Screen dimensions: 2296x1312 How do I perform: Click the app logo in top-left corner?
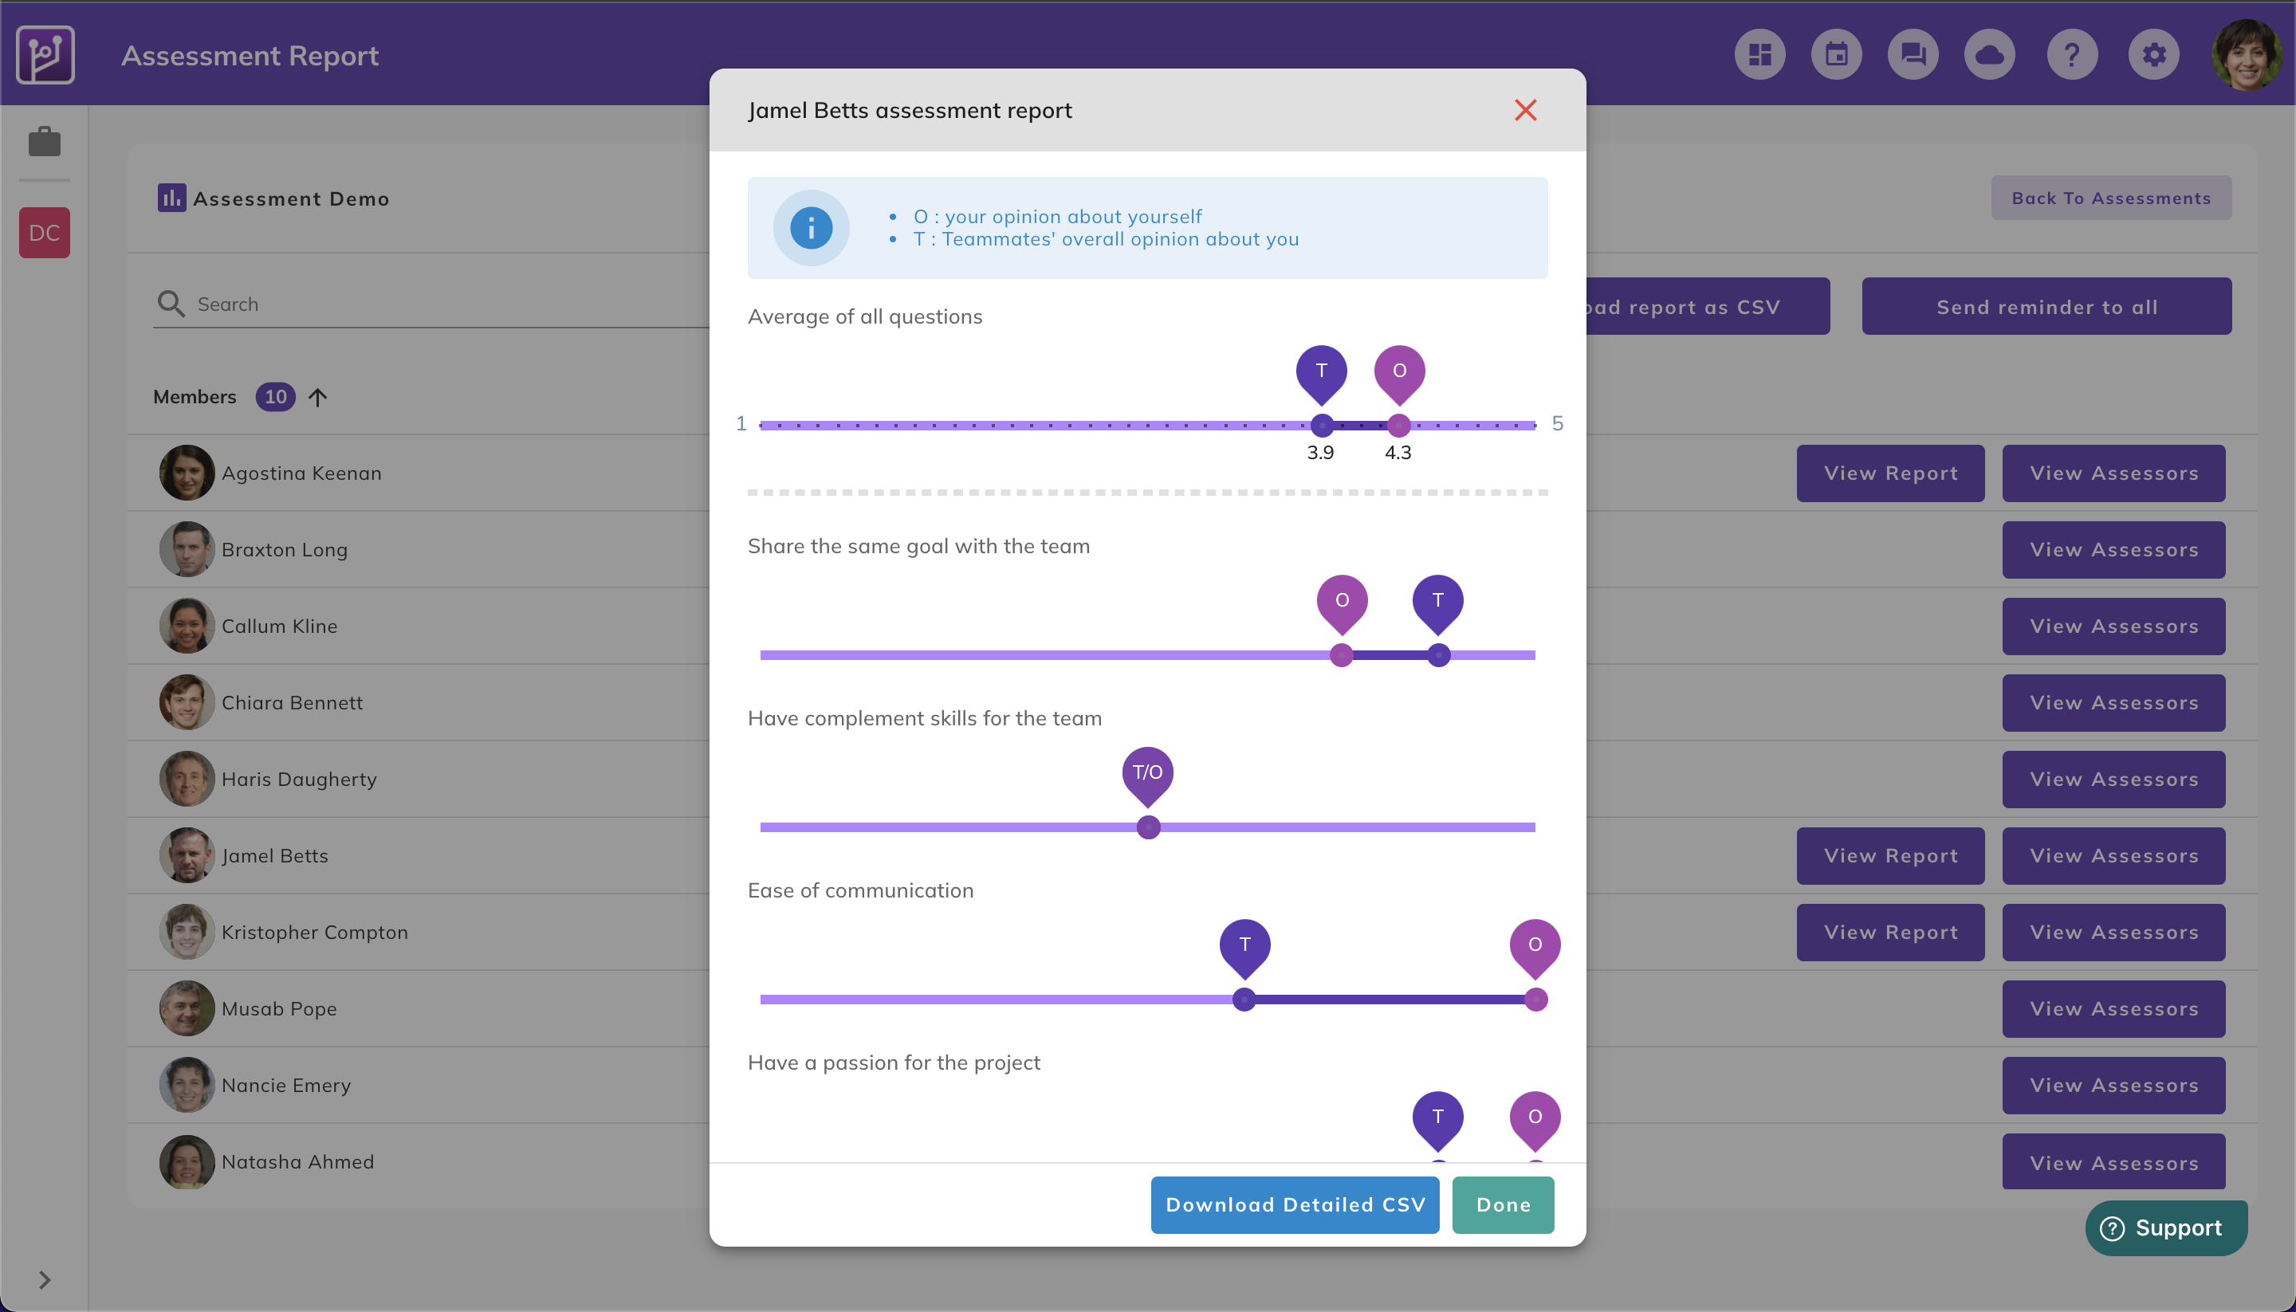point(45,55)
